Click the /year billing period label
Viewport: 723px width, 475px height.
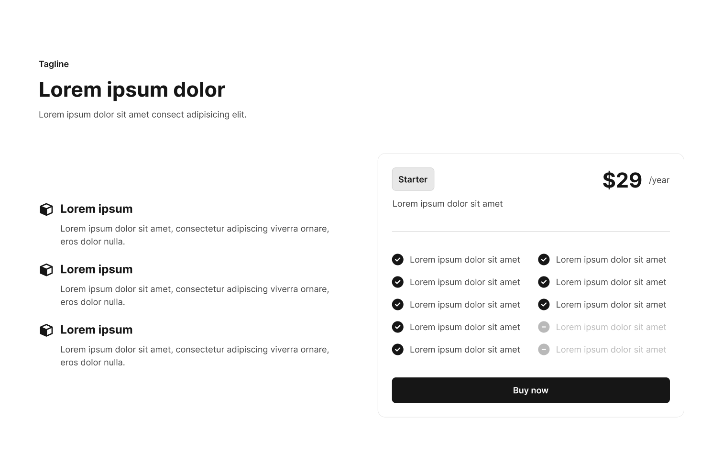pyautogui.click(x=659, y=180)
